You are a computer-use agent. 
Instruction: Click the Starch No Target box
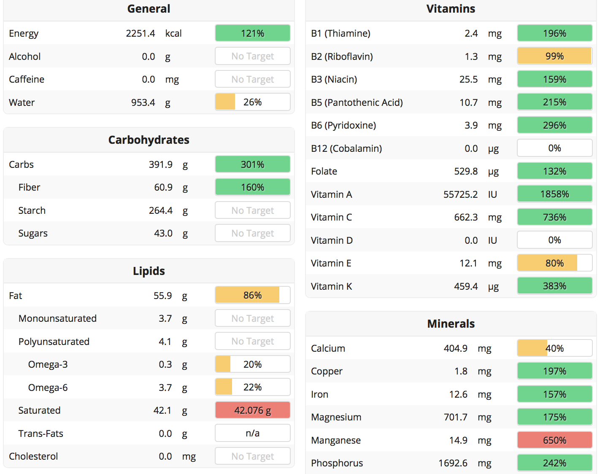click(252, 210)
